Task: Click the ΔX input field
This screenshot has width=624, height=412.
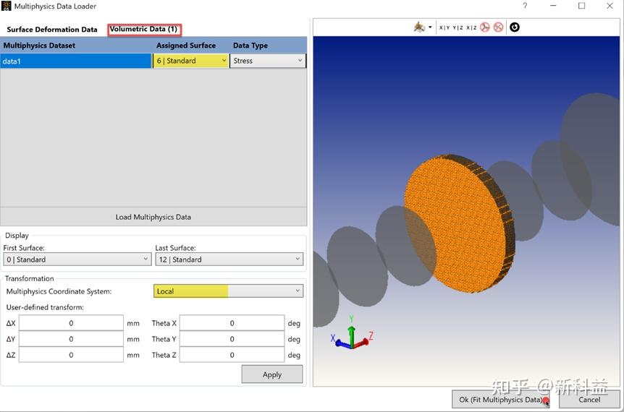Action: tap(71, 323)
